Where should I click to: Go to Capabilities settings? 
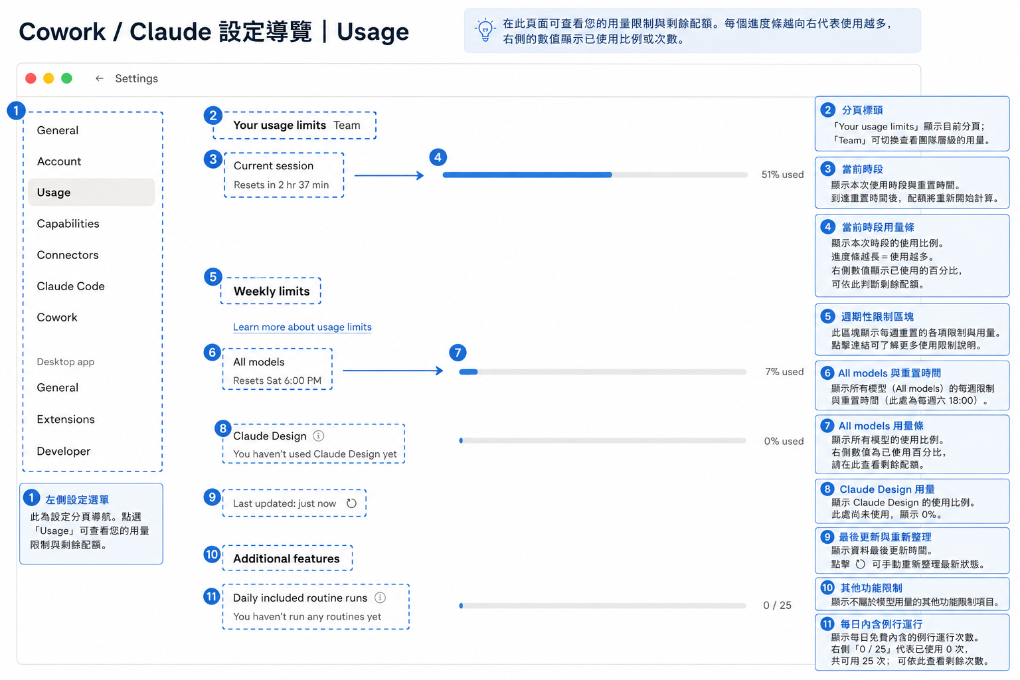pyautogui.click(x=68, y=224)
